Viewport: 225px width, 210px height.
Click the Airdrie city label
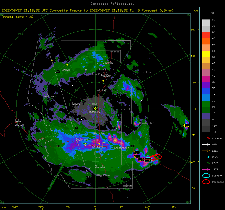coord(98,133)
